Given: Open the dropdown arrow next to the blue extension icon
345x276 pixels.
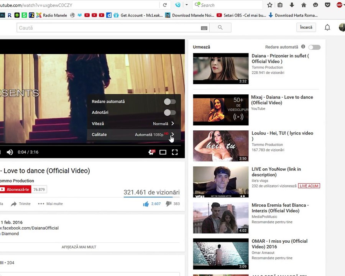Looking at the screenshot, I should click(187, 5).
